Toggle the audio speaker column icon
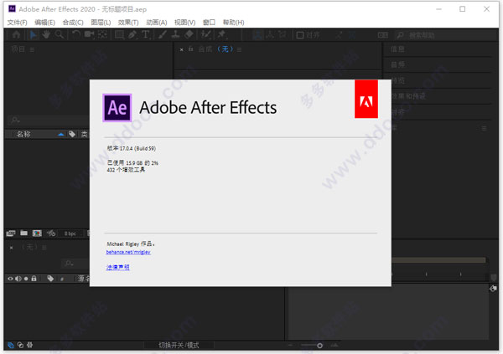 coord(18,279)
